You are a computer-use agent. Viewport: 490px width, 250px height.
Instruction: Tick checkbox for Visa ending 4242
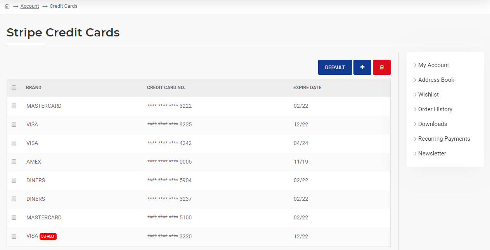[x=14, y=143]
